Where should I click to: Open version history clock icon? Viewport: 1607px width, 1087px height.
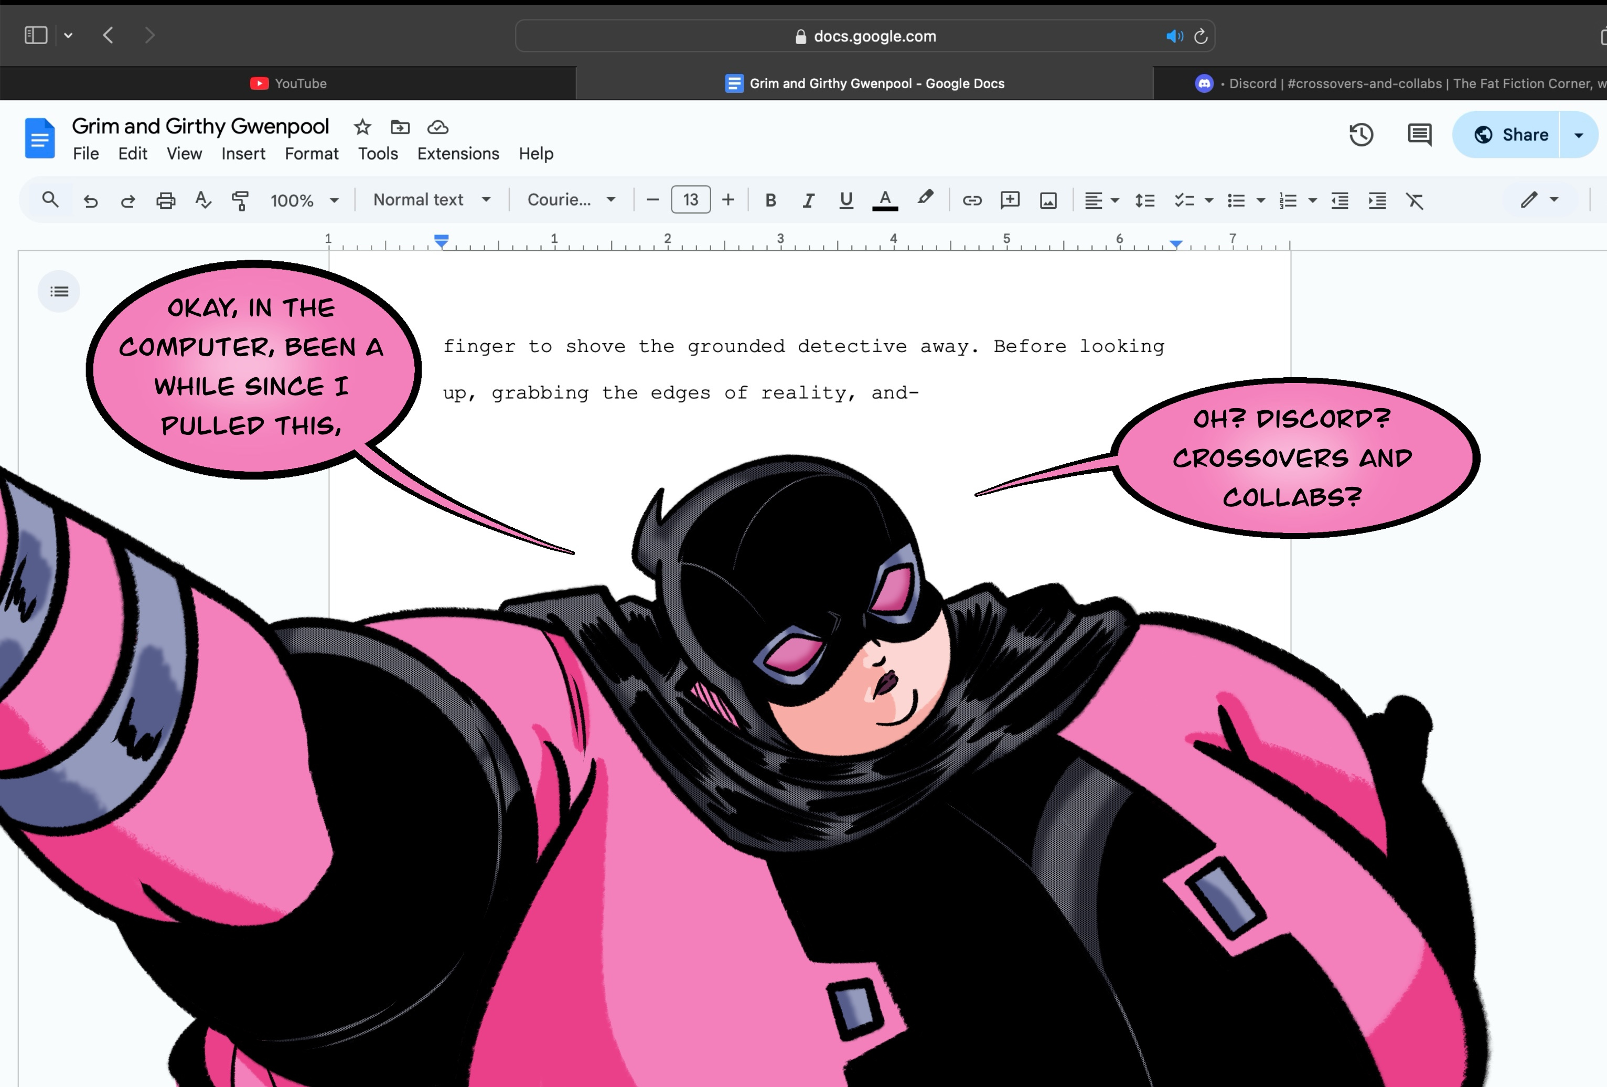(1361, 134)
